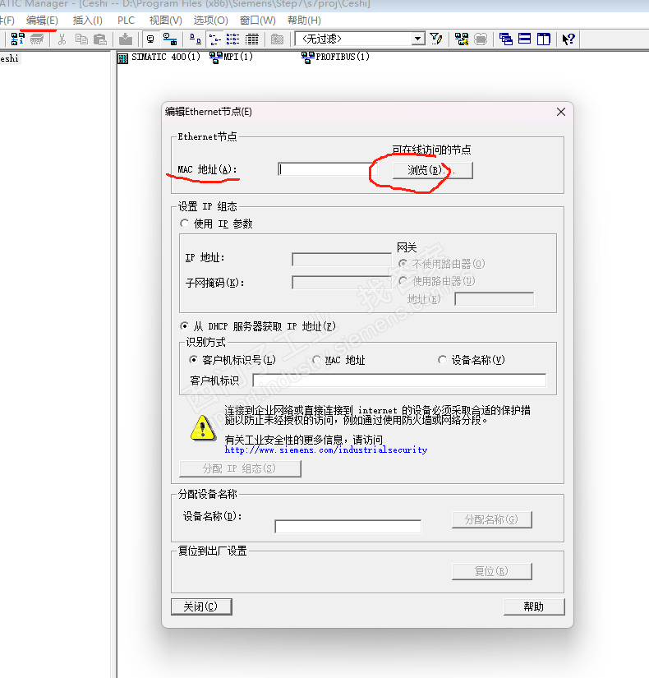Select 从 DHCP 服务器获取 IP 地址 radio
This screenshot has width=649, height=678.
[x=185, y=325]
